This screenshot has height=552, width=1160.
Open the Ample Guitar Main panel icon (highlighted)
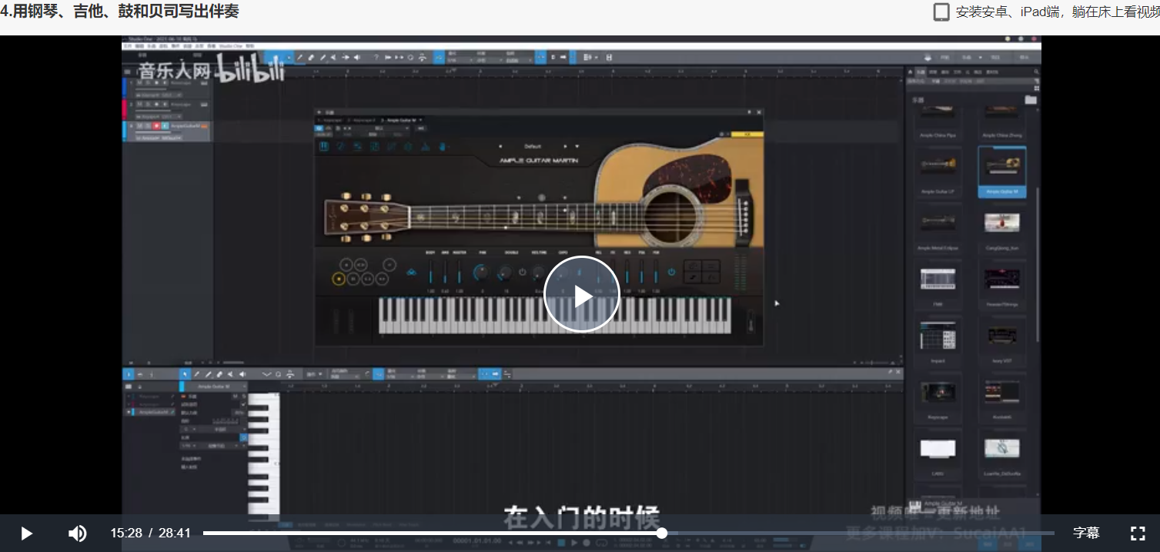[x=324, y=146]
